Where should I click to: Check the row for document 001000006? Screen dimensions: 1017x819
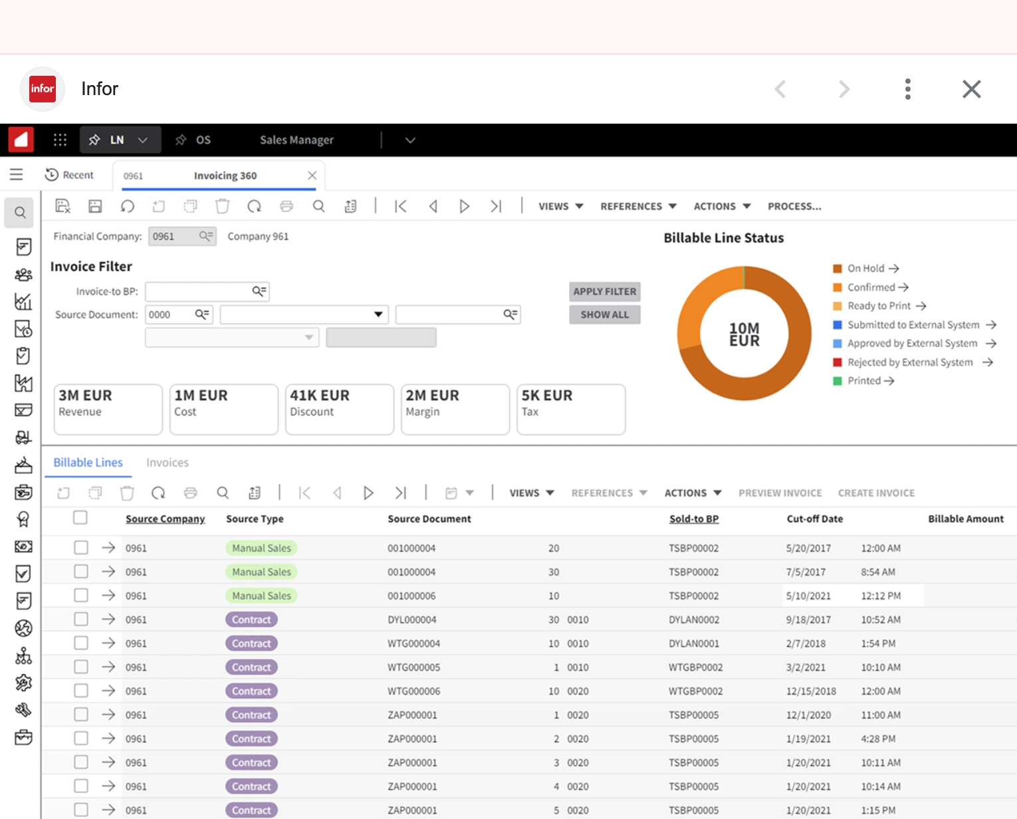point(81,595)
